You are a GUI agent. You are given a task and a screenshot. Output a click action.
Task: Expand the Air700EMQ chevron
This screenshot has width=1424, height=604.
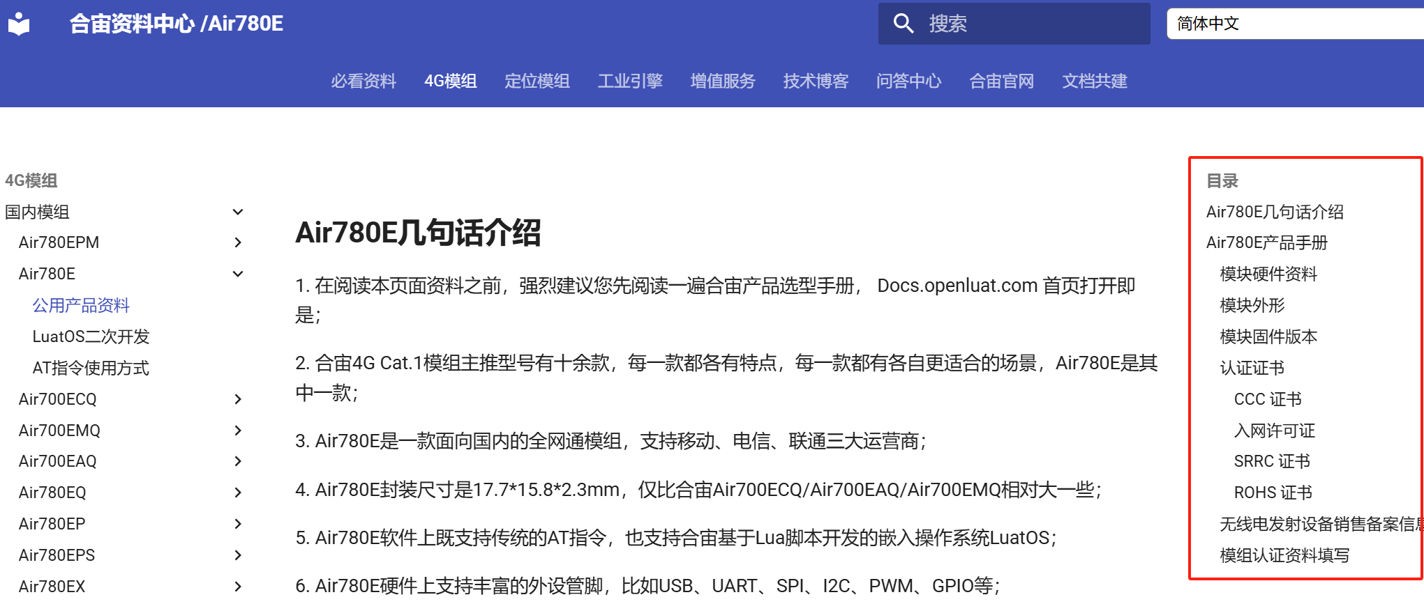coord(238,431)
